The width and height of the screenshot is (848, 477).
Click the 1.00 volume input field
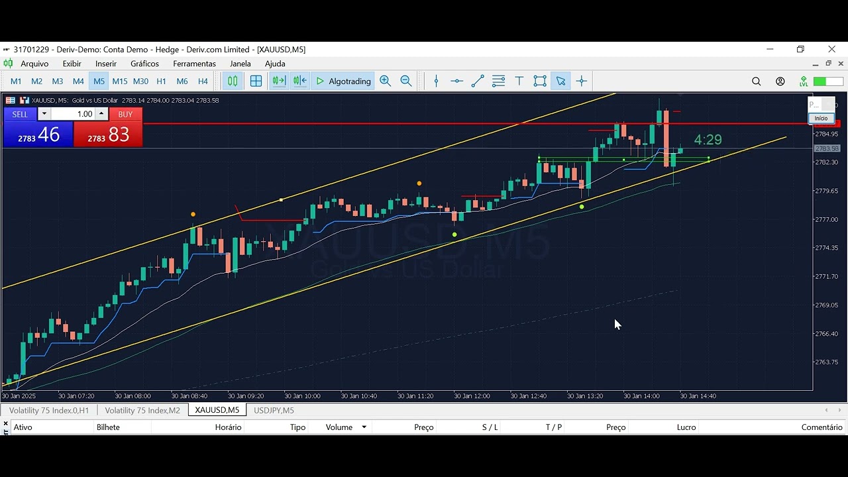click(x=73, y=114)
